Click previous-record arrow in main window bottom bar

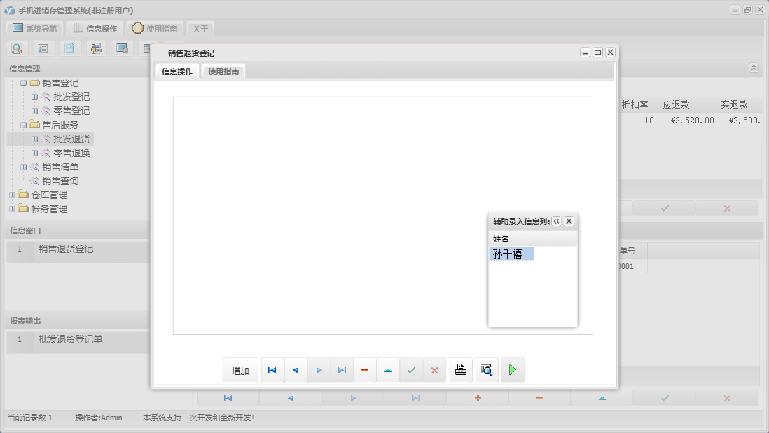[x=291, y=398]
